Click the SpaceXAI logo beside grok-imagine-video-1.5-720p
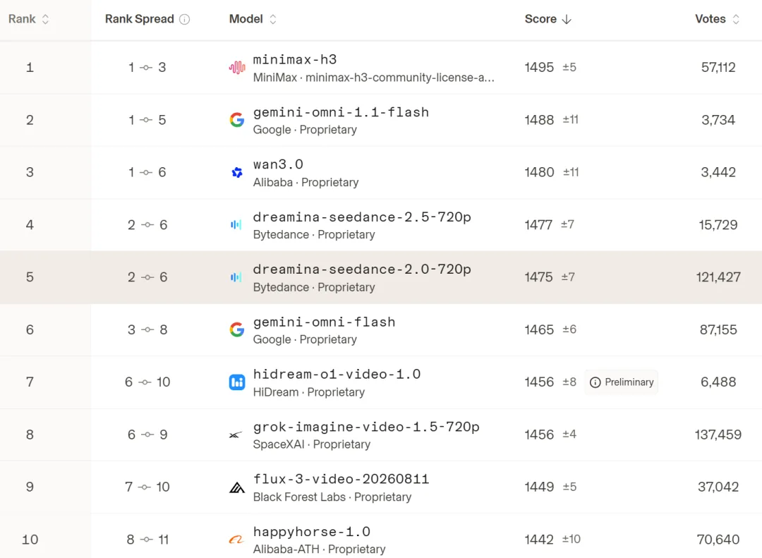Screen dimensions: 762x558 point(236,435)
